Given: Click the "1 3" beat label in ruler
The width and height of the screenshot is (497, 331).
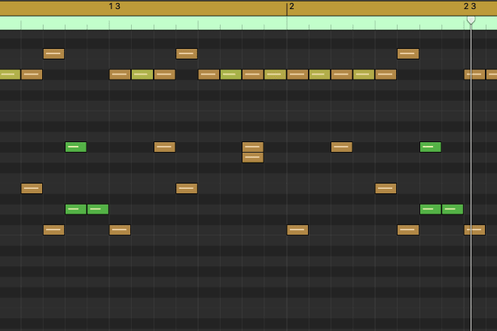Looking at the screenshot, I should point(114,6).
